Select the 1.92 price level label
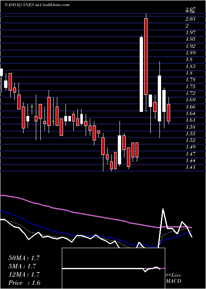Image resolution: width=206 pixels, height=289 pixels. (190, 46)
